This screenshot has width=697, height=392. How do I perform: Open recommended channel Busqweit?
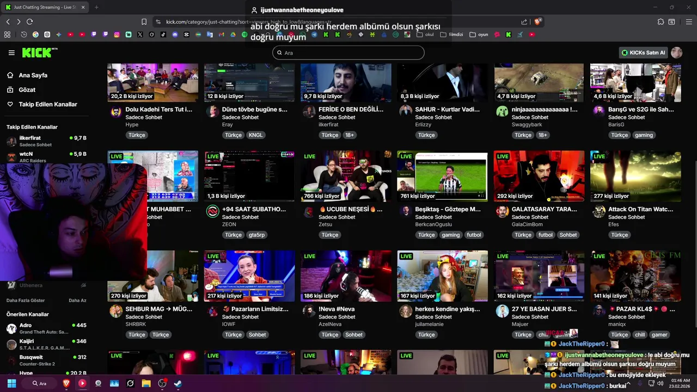point(47,360)
